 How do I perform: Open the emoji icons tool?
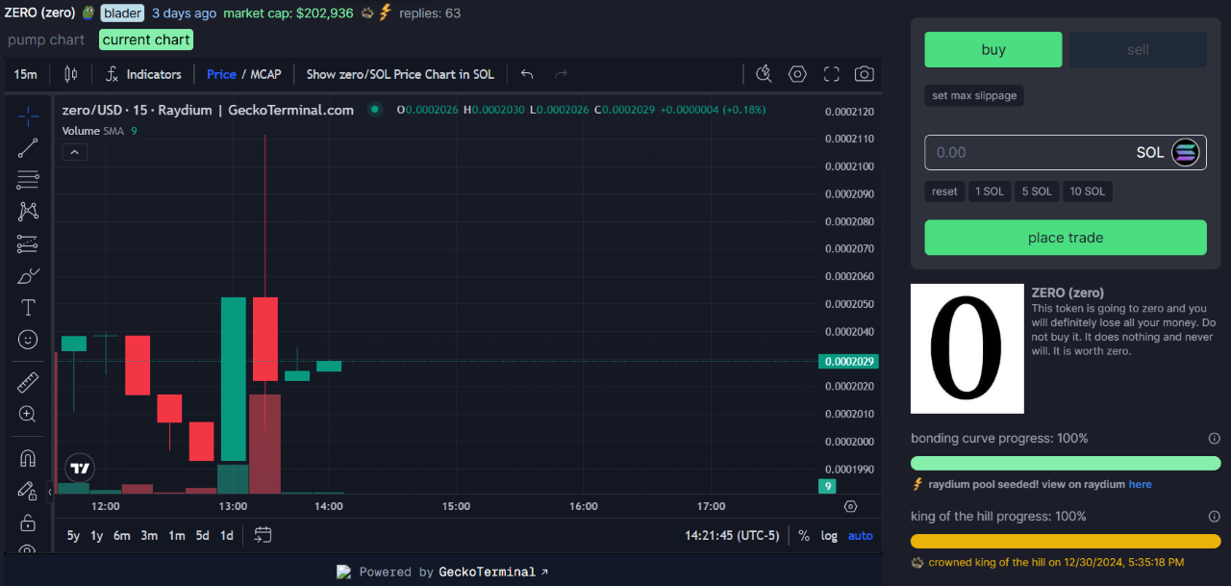(x=28, y=340)
